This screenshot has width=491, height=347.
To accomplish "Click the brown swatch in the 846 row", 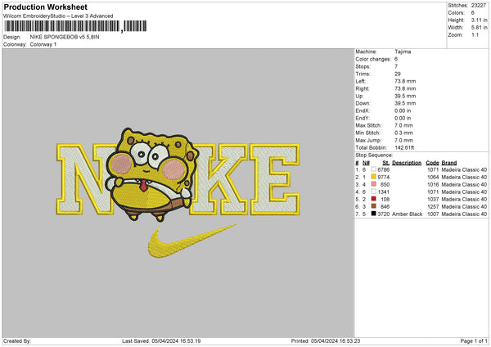I will coord(374,206).
